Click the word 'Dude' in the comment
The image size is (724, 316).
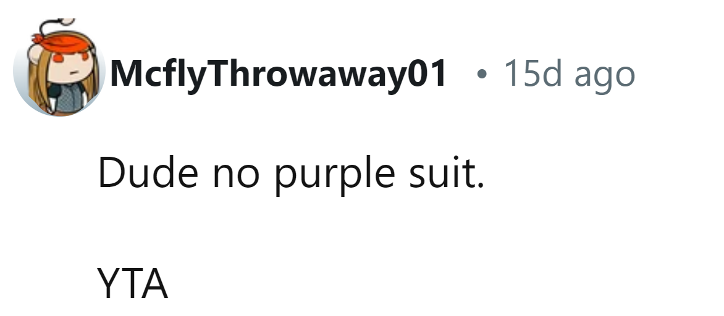point(147,175)
